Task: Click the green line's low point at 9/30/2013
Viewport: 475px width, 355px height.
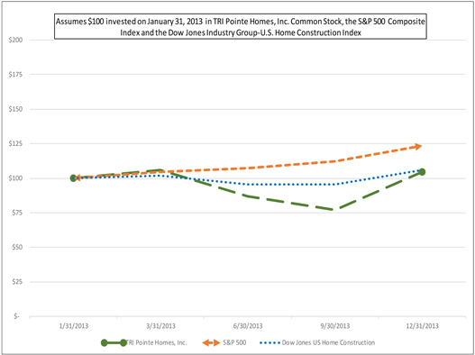Action: [333, 209]
